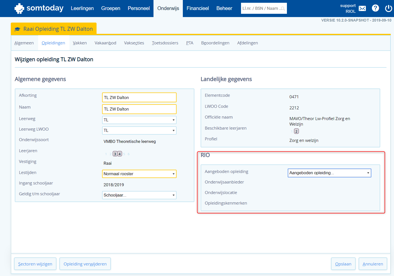Click the Onderwijsaanbieder label
Screen dimensions: 394x276
[x=224, y=182]
